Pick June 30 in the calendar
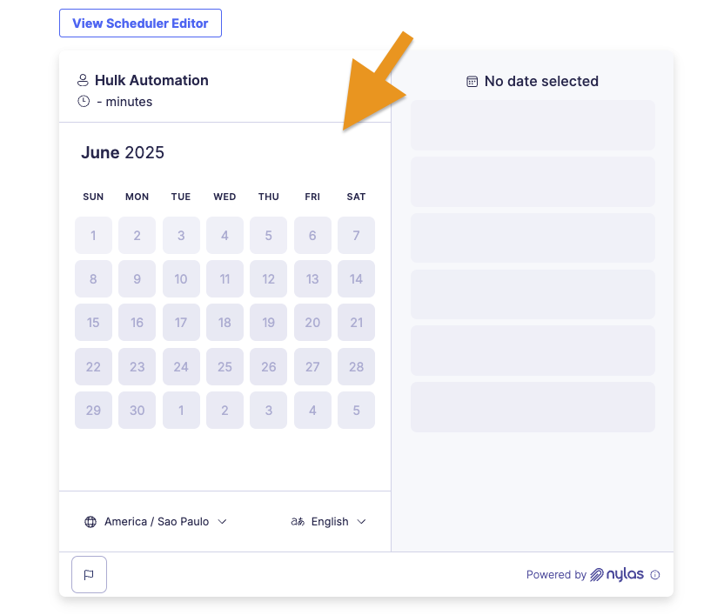The height and width of the screenshot is (615, 717). coord(137,411)
